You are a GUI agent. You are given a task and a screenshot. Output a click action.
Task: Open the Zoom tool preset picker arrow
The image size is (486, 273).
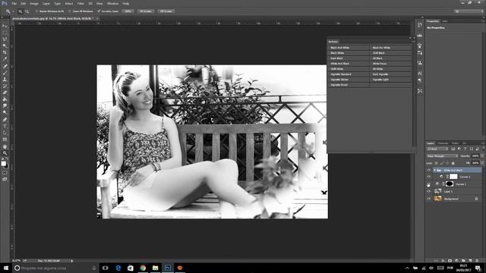pos(14,11)
